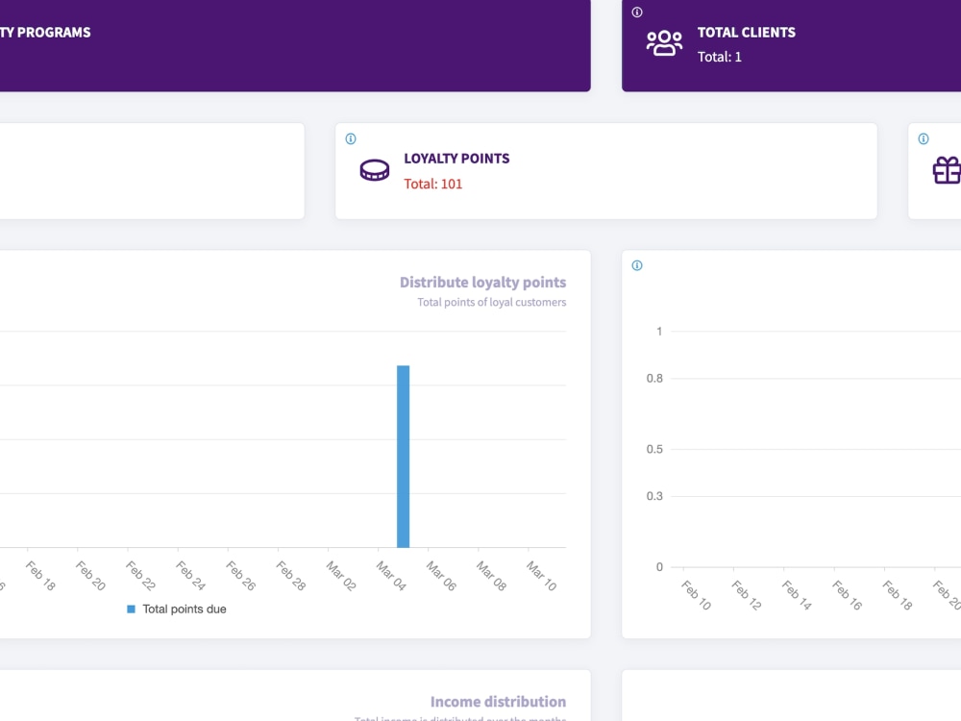Click the TOTAL CLIENTS title

click(x=747, y=33)
